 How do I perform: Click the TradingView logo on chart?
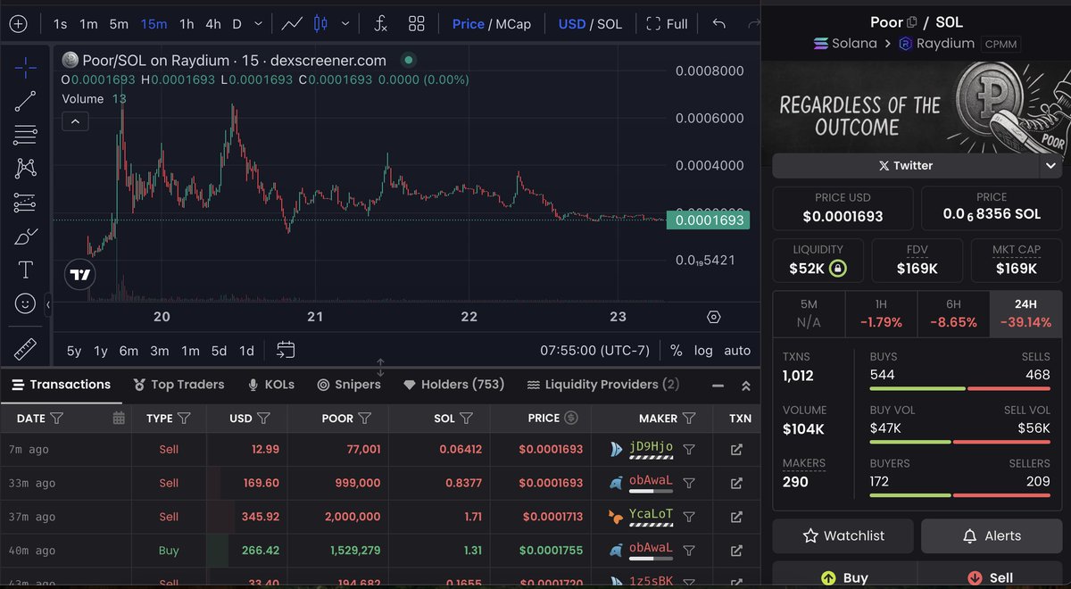(80, 275)
